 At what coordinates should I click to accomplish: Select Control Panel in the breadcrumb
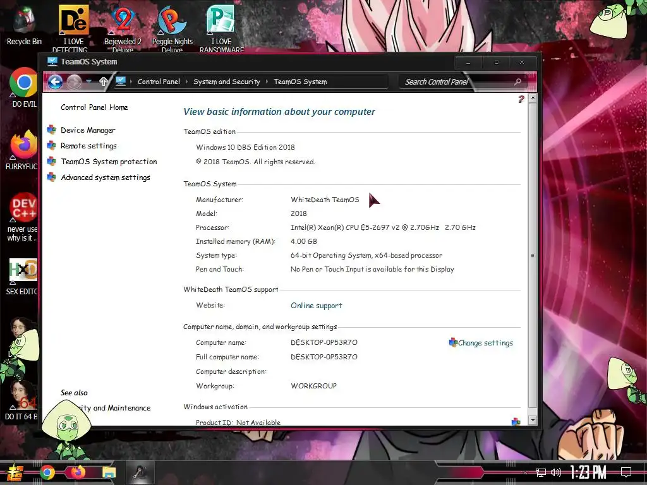(159, 81)
